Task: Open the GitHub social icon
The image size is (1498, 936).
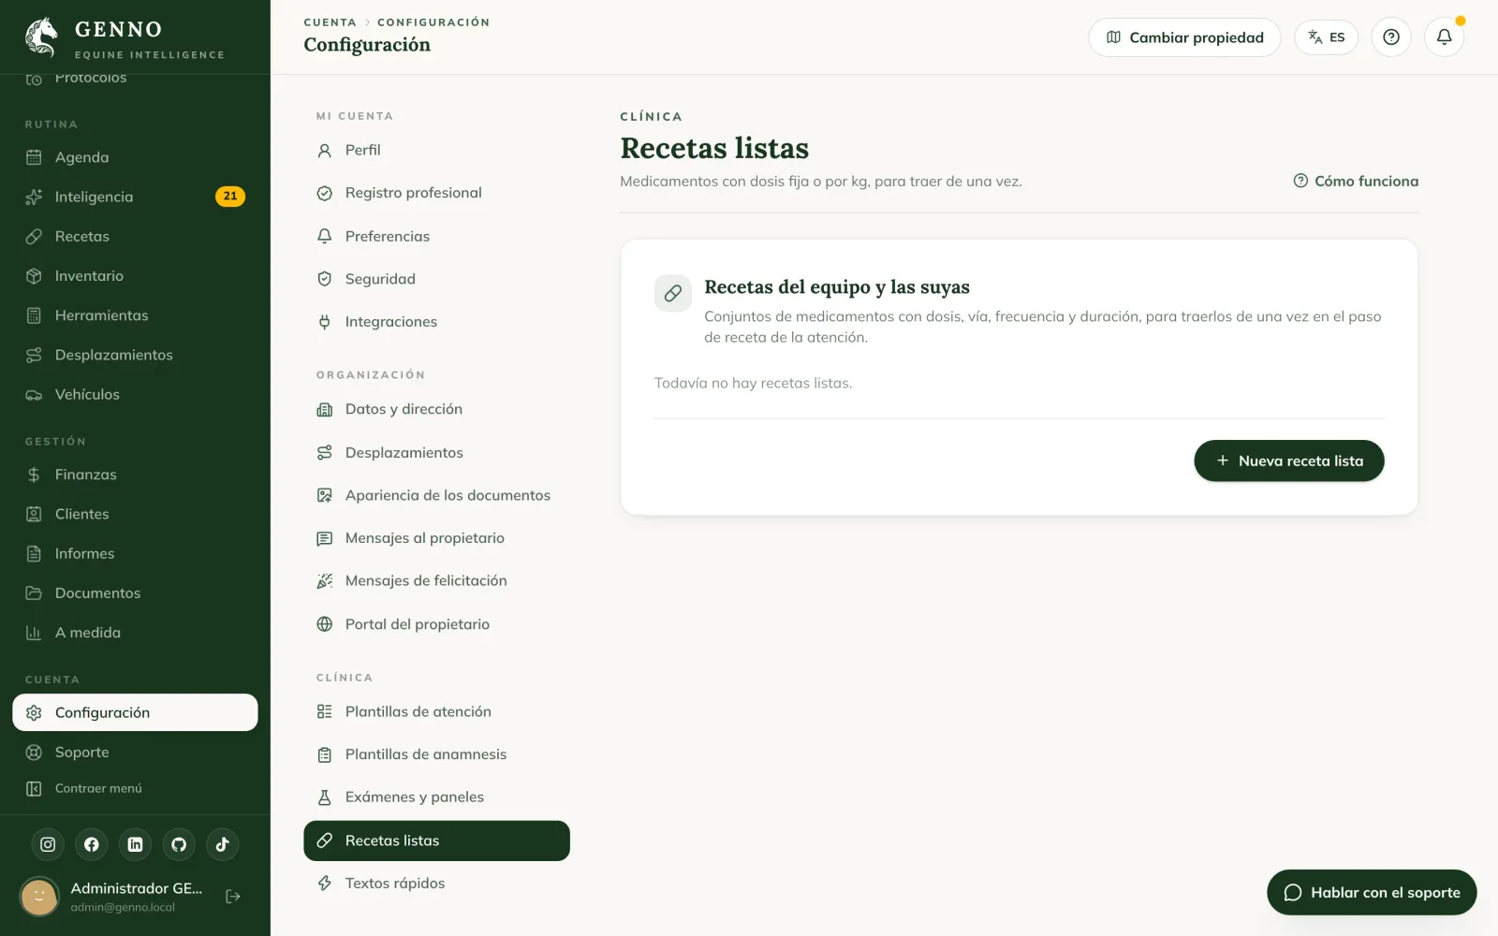Action: tap(179, 844)
